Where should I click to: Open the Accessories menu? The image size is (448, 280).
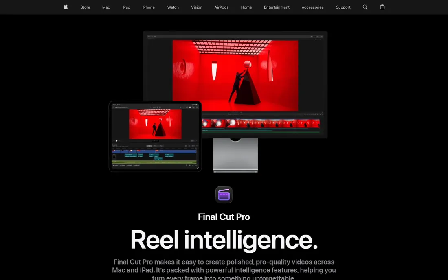[312, 7]
